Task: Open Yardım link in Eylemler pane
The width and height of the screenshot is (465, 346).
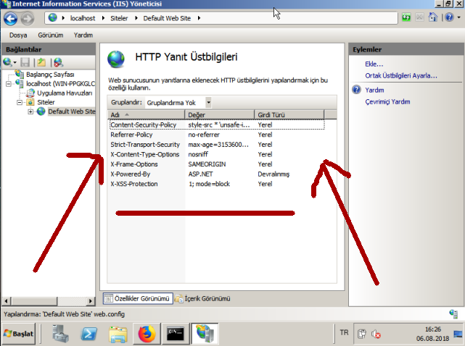Action: click(374, 90)
